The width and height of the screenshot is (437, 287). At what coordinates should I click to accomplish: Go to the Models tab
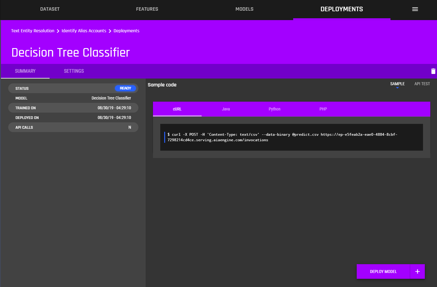click(x=245, y=9)
